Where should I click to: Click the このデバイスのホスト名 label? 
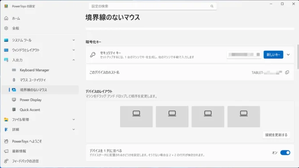(105, 72)
